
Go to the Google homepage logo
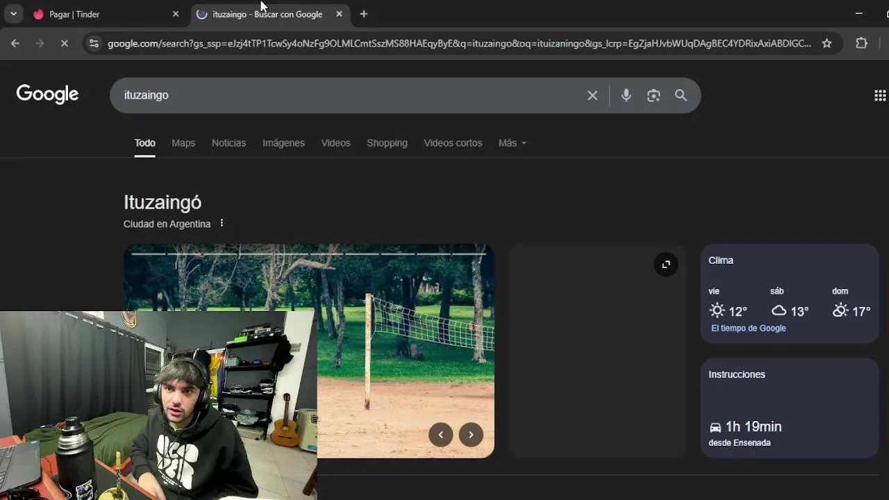[47, 94]
